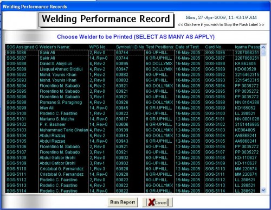The width and height of the screenshot is (271, 210).
Task: Select row SGS-5111
Action: [133, 174]
